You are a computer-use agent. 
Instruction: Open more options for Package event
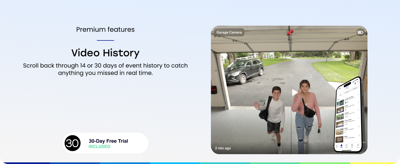pyautogui.click(x=359, y=110)
